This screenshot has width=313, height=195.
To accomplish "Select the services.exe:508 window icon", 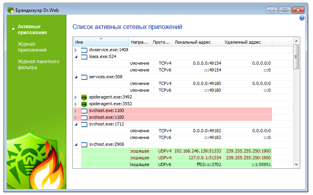I will pos(84,77).
